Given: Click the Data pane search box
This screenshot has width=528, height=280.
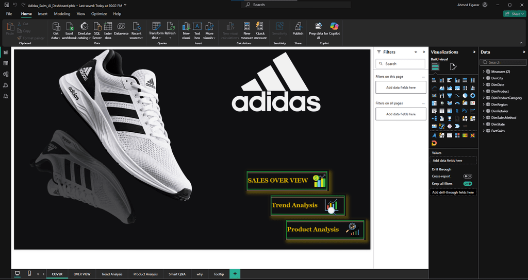Looking at the screenshot, I should (x=503, y=62).
